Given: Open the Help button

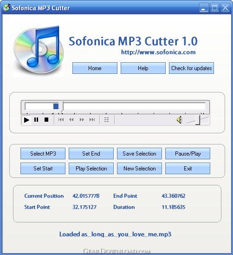Looking at the screenshot, I should (143, 68).
